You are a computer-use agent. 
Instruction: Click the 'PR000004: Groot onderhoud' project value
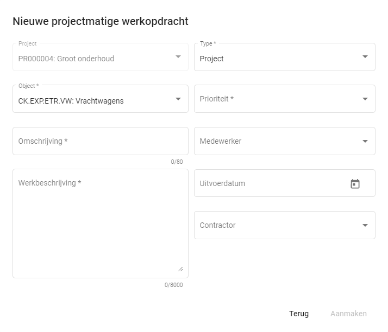pos(66,59)
